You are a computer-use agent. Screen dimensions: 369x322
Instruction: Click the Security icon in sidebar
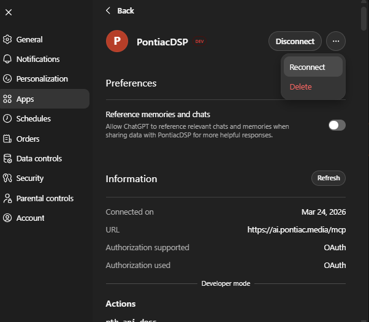coord(7,178)
